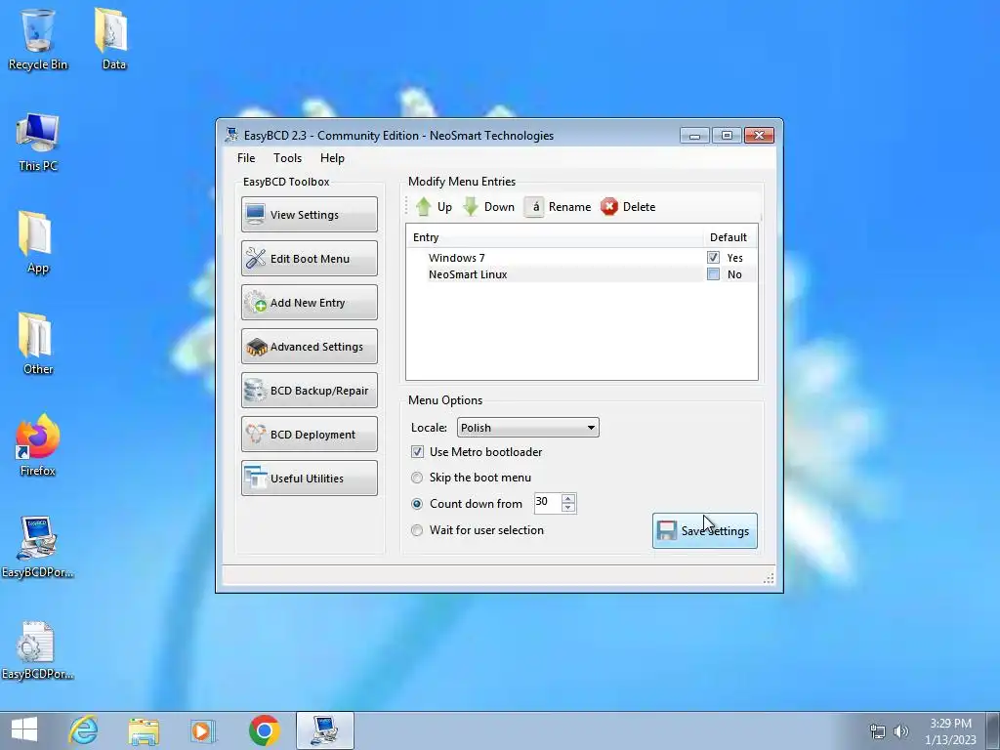Open the Edit Boot Menu section
The height and width of the screenshot is (750, 1000).
pyautogui.click(x=310, y=258)
